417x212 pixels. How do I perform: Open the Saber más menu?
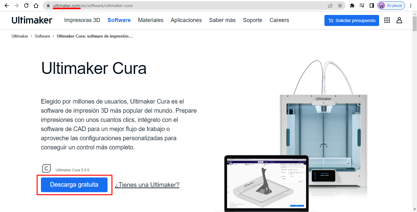(222, 20)
